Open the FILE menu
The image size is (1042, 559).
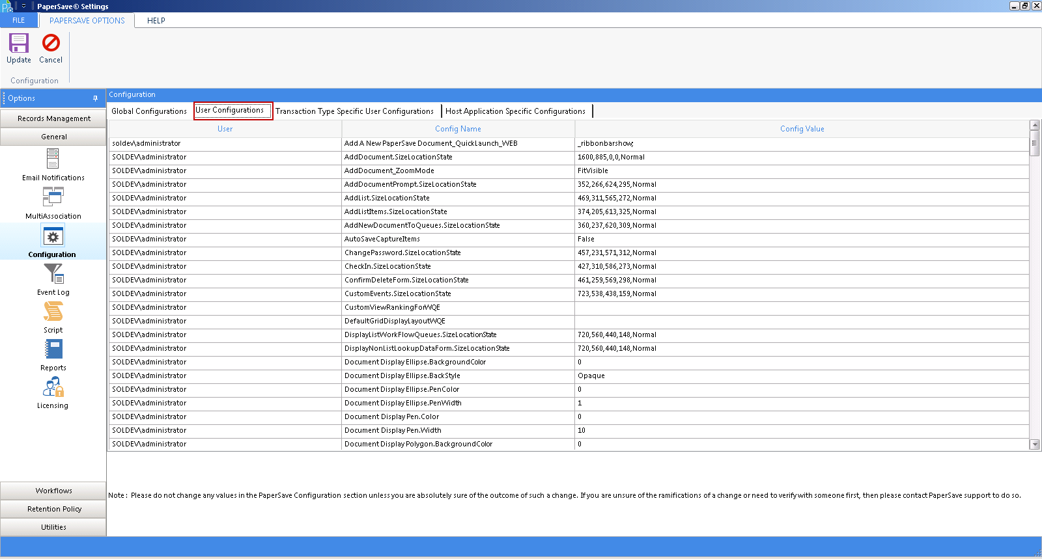[19, 20]
